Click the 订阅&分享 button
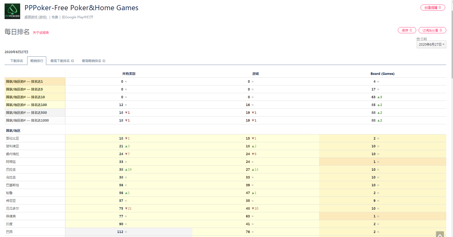This screenshot has height=237, width=453. click(x=430, y=30)
